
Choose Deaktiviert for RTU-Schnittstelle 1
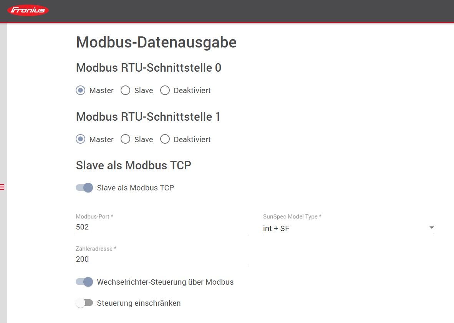coord(165,139)
